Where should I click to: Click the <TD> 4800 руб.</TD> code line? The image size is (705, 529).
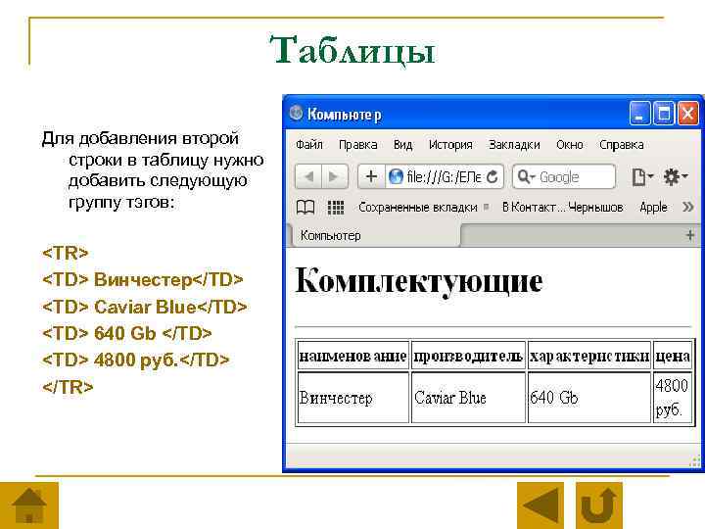[x=135, y=361]
